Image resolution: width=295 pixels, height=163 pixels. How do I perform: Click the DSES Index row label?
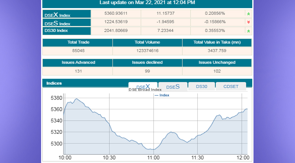[x=67, y=23]
